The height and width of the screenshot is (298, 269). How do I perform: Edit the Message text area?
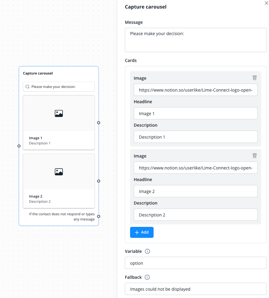coord(195,40)
